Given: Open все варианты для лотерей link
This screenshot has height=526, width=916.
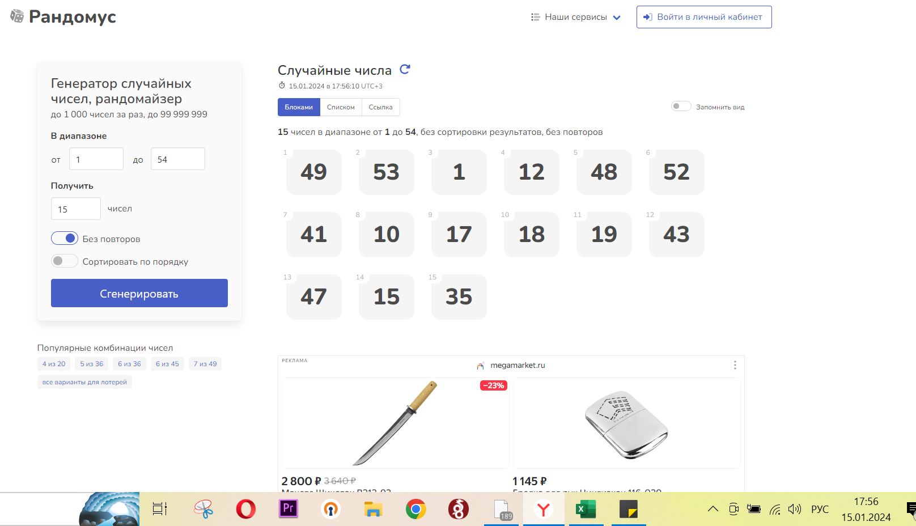Looking at the screenshot, I should tap(84, 382).
